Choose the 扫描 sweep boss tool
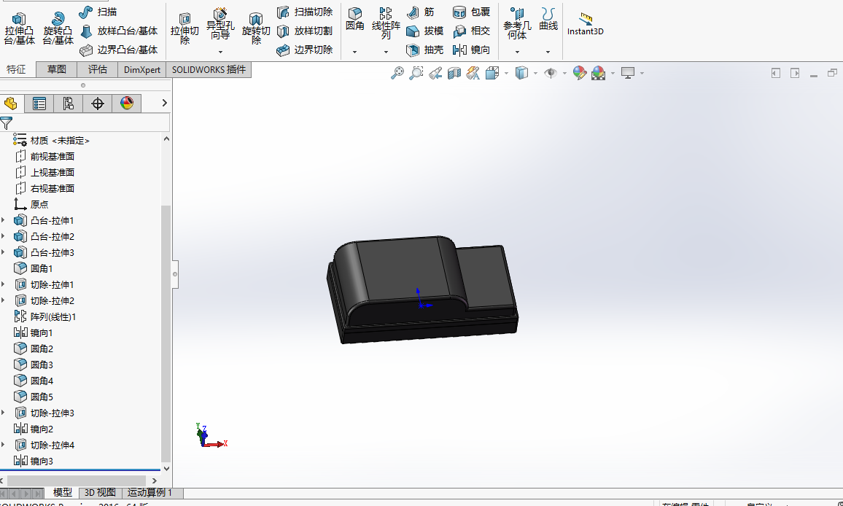This screenshot has width=843, height=506. 98,12
